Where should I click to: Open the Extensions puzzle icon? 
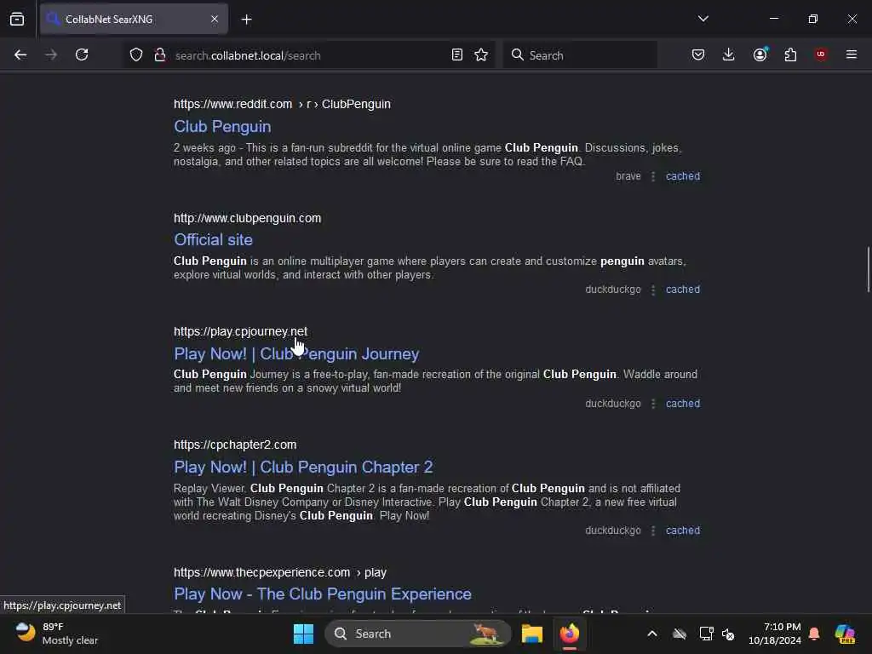tap(790, 54)
